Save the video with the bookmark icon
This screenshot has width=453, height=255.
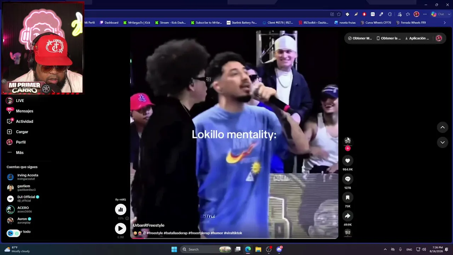tap(348, 198)
